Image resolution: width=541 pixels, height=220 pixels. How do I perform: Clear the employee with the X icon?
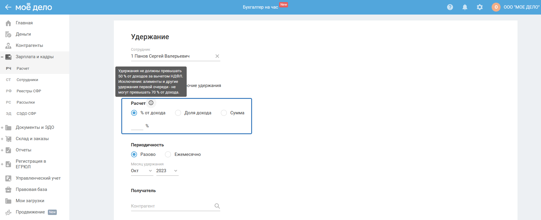point(217,56)
